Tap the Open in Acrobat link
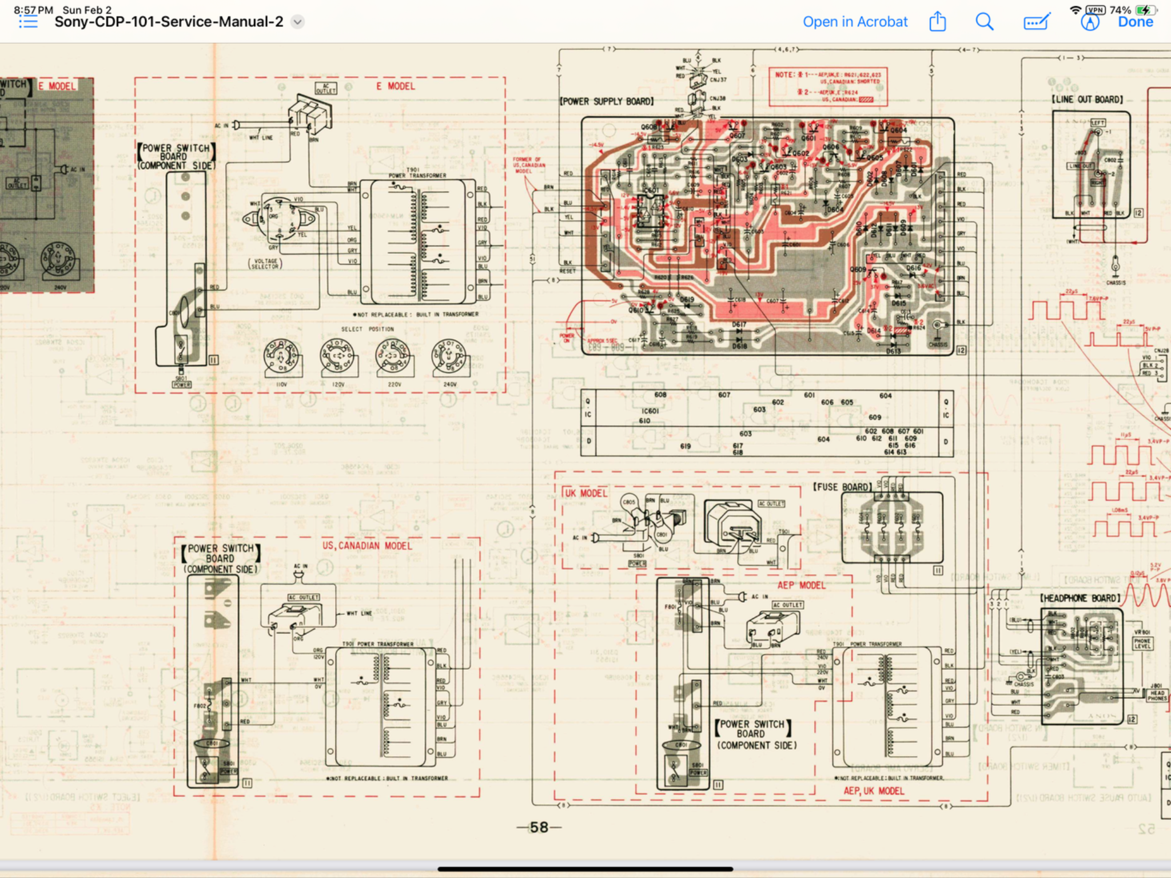 855,22
